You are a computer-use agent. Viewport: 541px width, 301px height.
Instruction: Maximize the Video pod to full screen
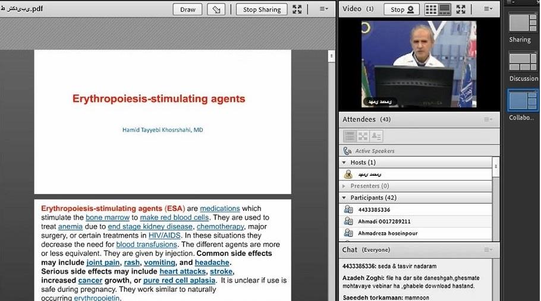click(461, 9)
